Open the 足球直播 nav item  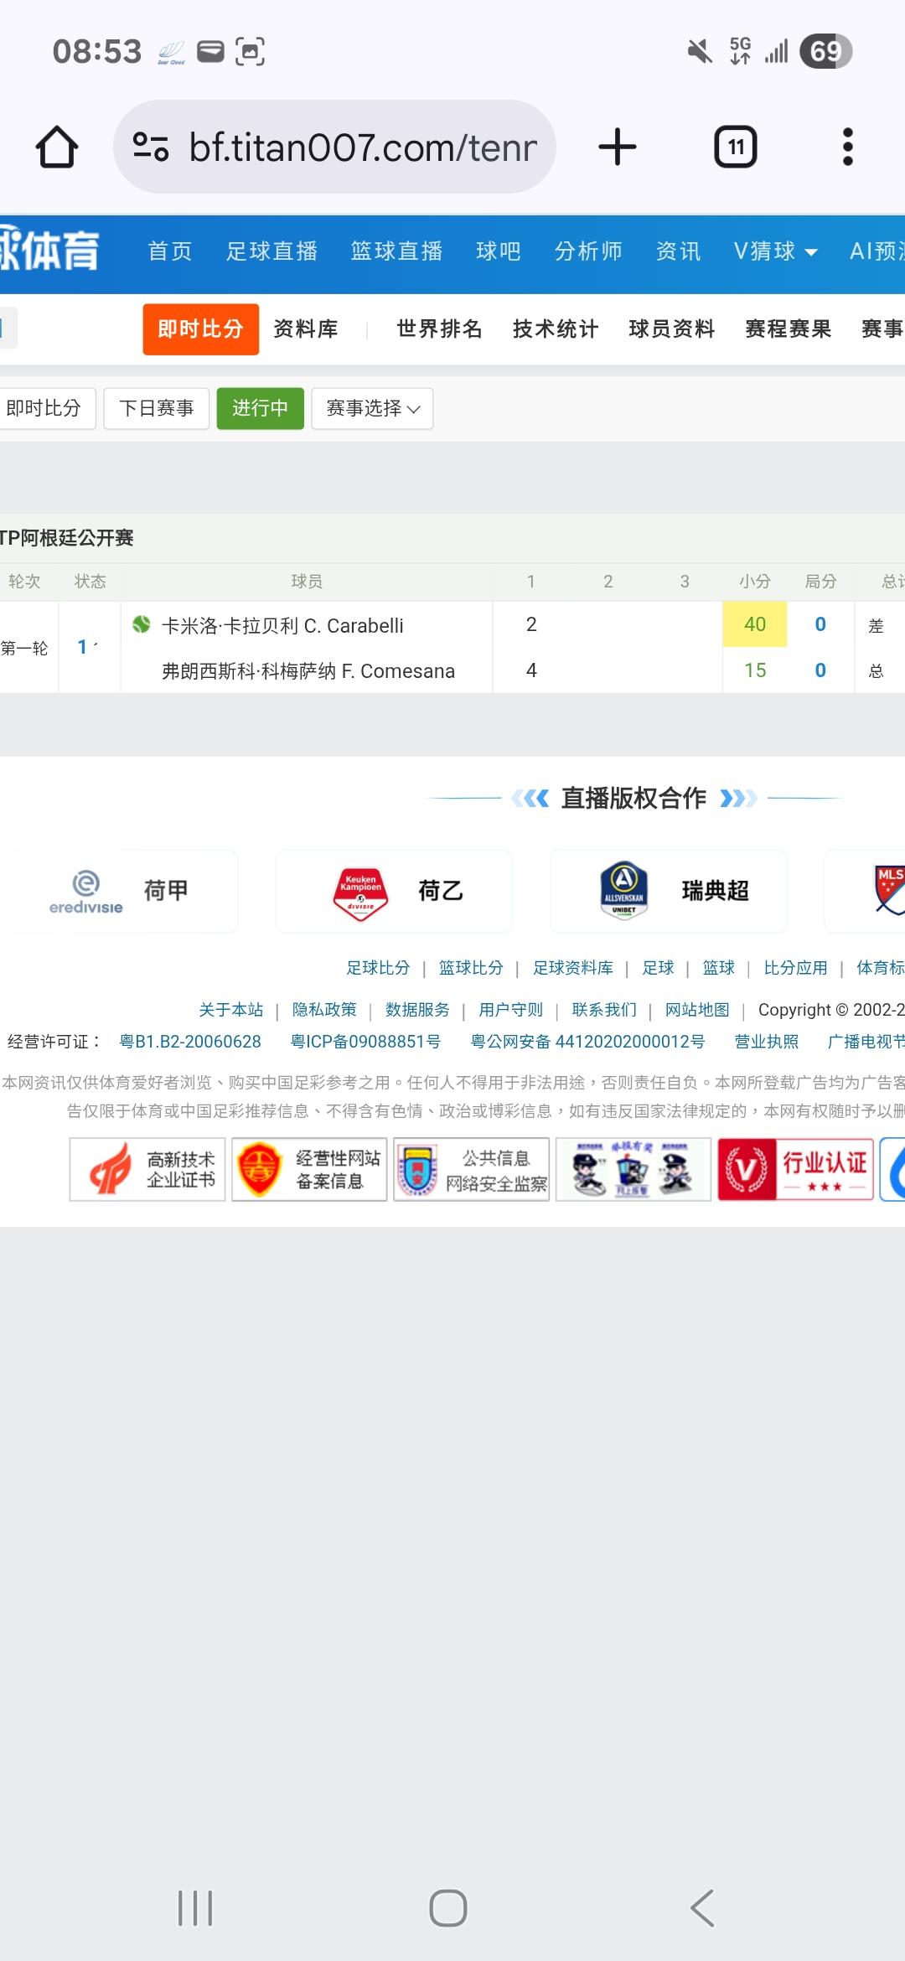click(x=271, y=251)
